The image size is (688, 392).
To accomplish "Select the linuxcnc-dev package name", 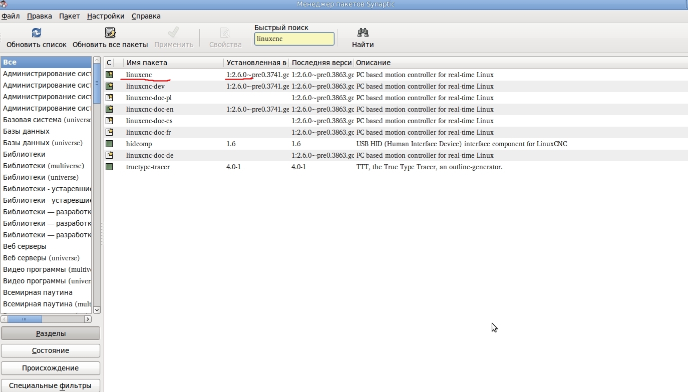I will (x=145, y=86).
